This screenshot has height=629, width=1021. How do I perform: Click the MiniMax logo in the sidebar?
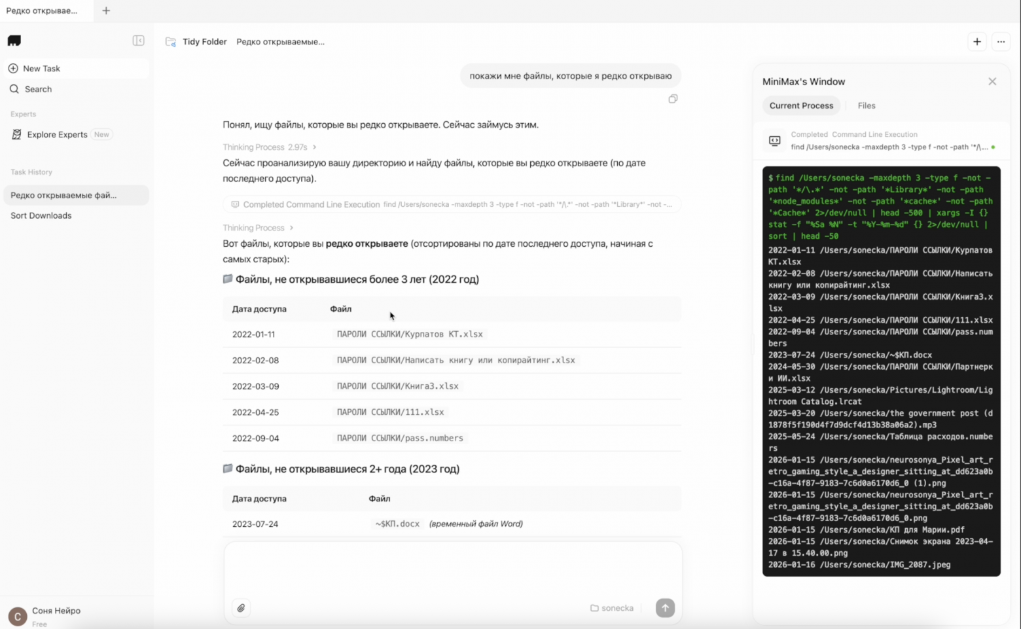click(14, 41)
